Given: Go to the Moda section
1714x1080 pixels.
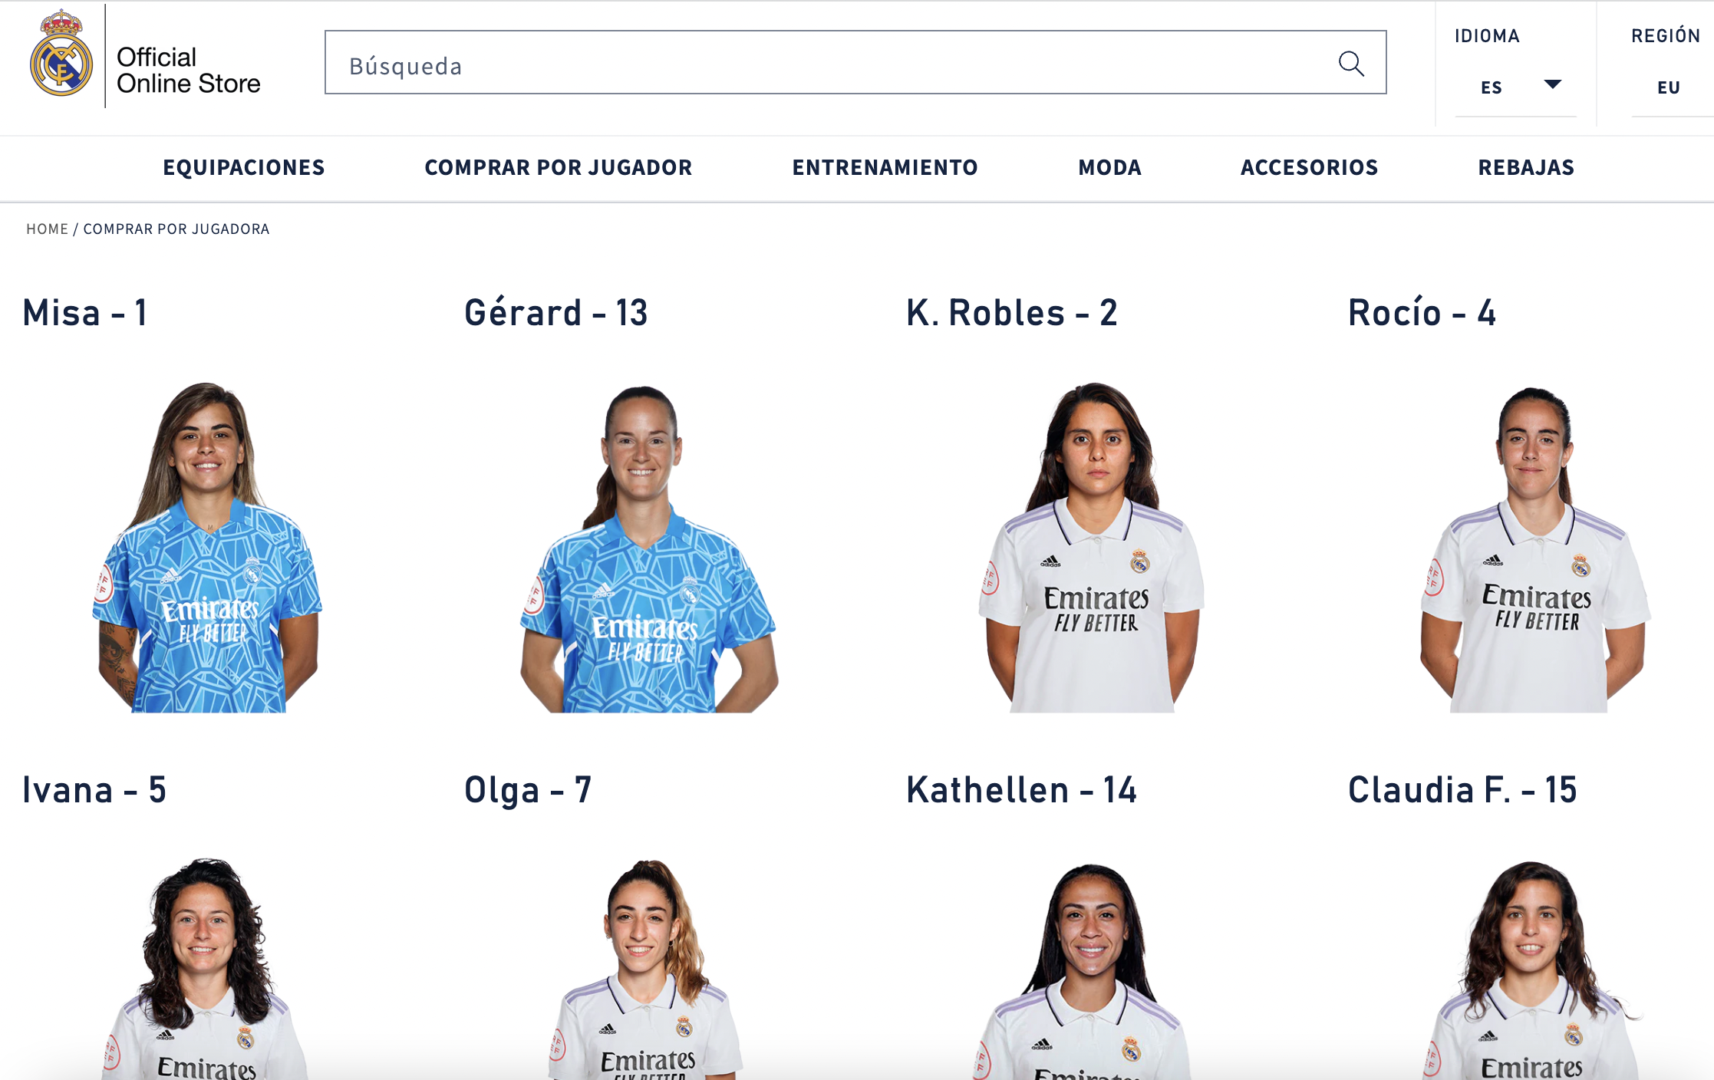Looking at the screenshot, I should point(1109,167).
